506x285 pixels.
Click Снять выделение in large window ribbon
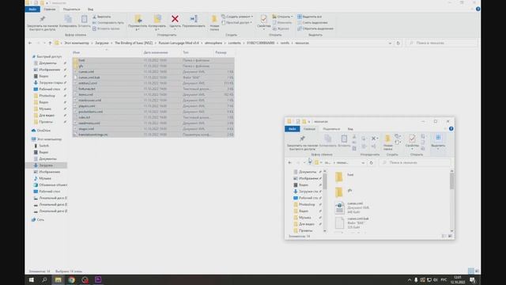click(312, 23)
